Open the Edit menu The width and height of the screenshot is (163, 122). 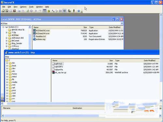tap(9, 7)
